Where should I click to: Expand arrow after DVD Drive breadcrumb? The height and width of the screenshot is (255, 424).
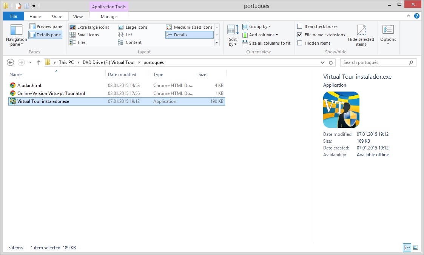(139, 62)
